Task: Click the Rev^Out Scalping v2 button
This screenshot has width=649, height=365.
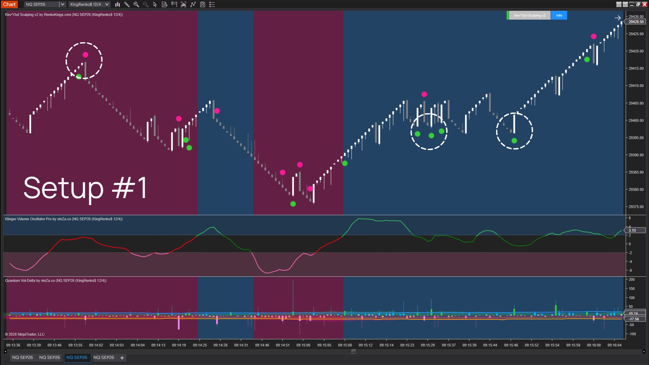Action: pyautogui.click(x=530, y=16)
